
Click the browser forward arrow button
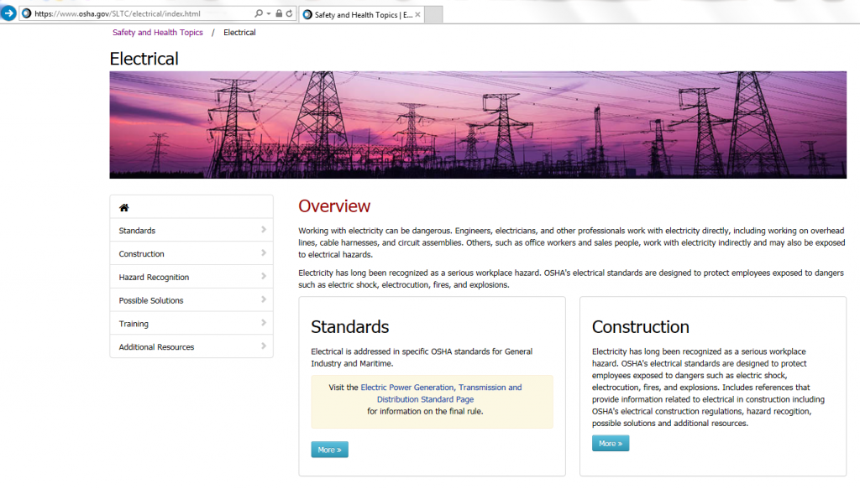(8, 13)
